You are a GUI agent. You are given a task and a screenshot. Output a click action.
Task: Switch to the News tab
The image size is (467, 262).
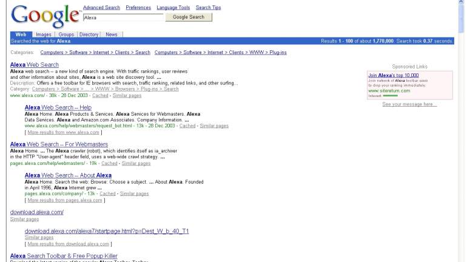[112, 35]
